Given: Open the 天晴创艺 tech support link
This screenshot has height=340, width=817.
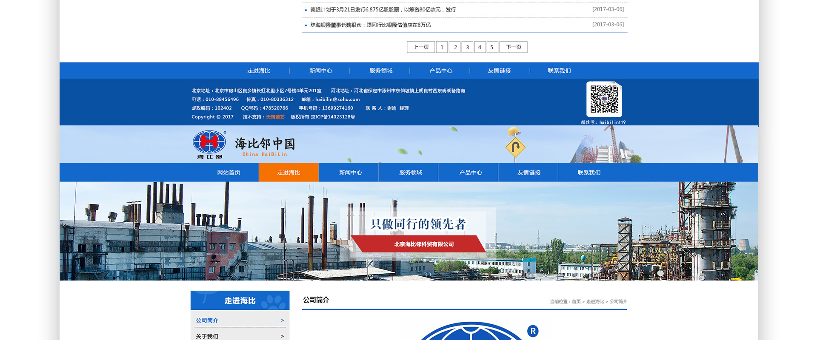Looking at the screenshot, I should point(275,117).
